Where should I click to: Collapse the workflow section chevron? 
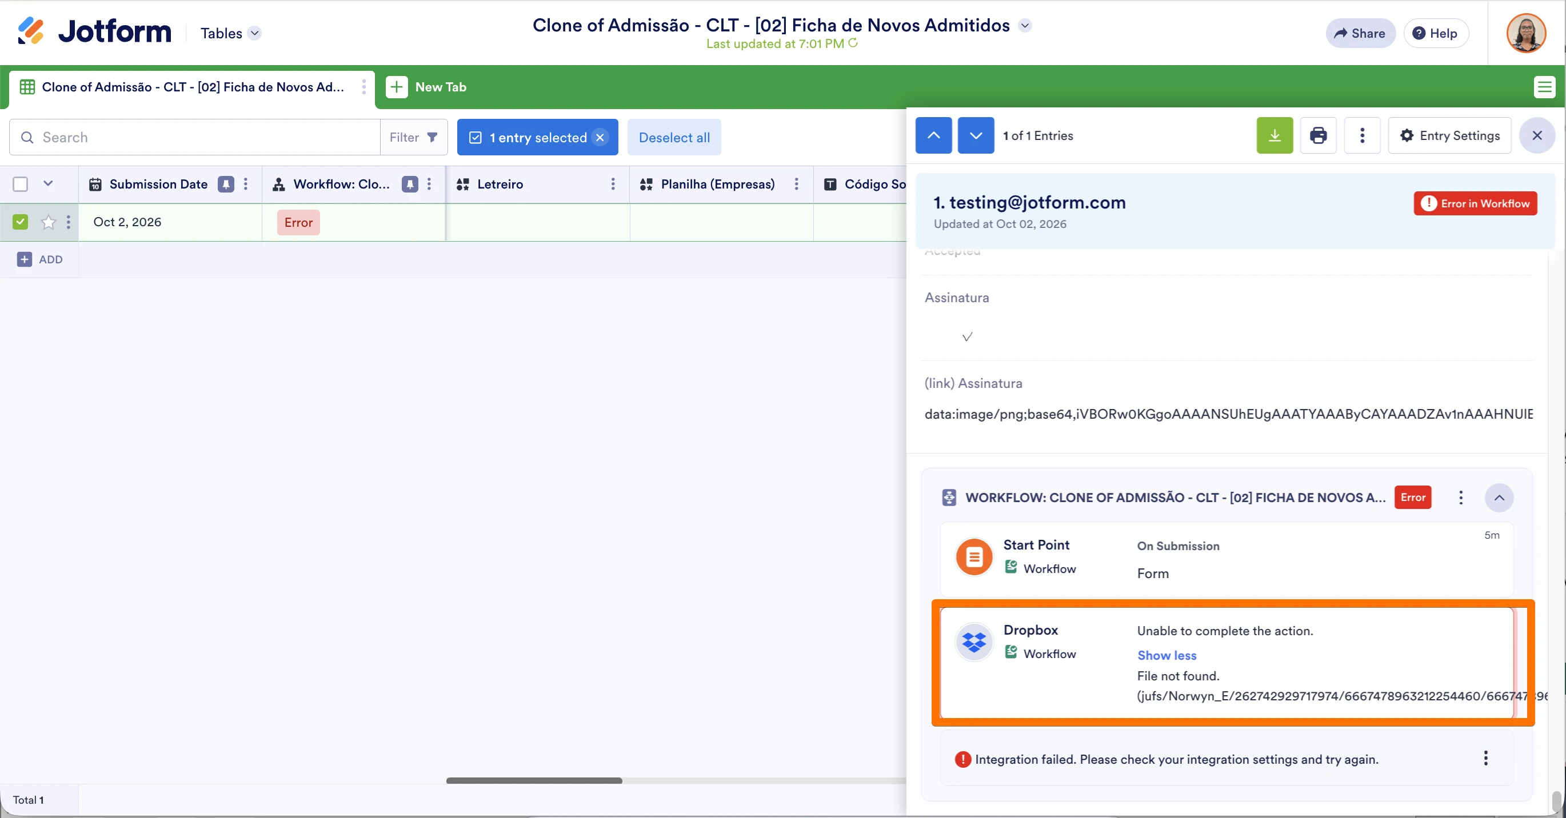click(x=1499, y=498)
